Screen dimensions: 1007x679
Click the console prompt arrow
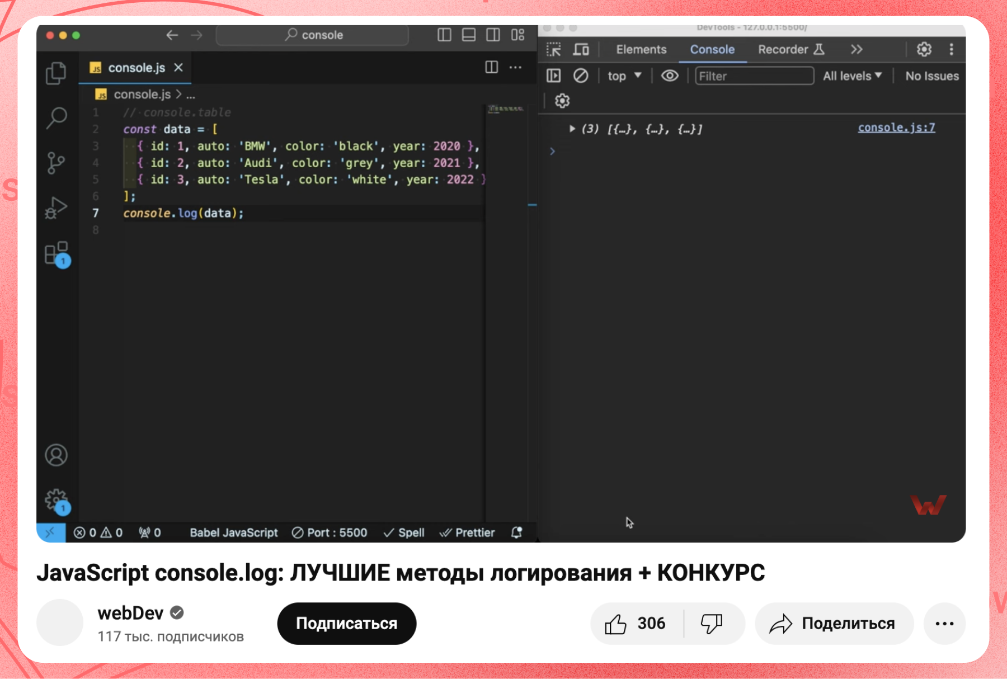point(552,151)
